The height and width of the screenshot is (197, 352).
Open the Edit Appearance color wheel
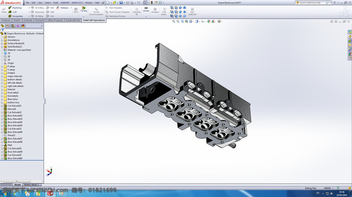[x=209, y=21]
